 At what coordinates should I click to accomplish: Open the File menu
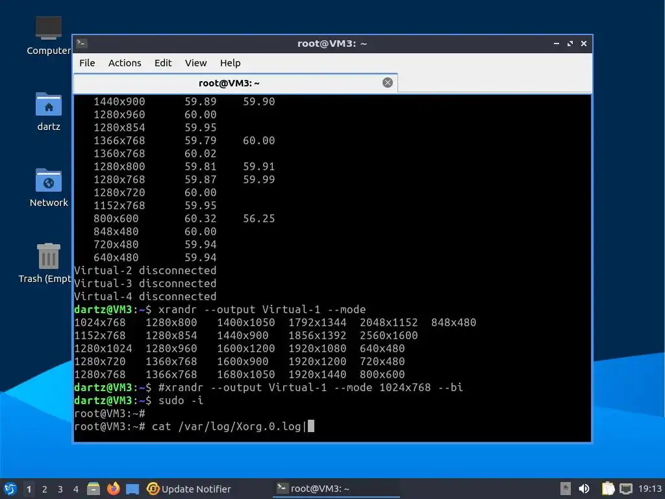87,63
